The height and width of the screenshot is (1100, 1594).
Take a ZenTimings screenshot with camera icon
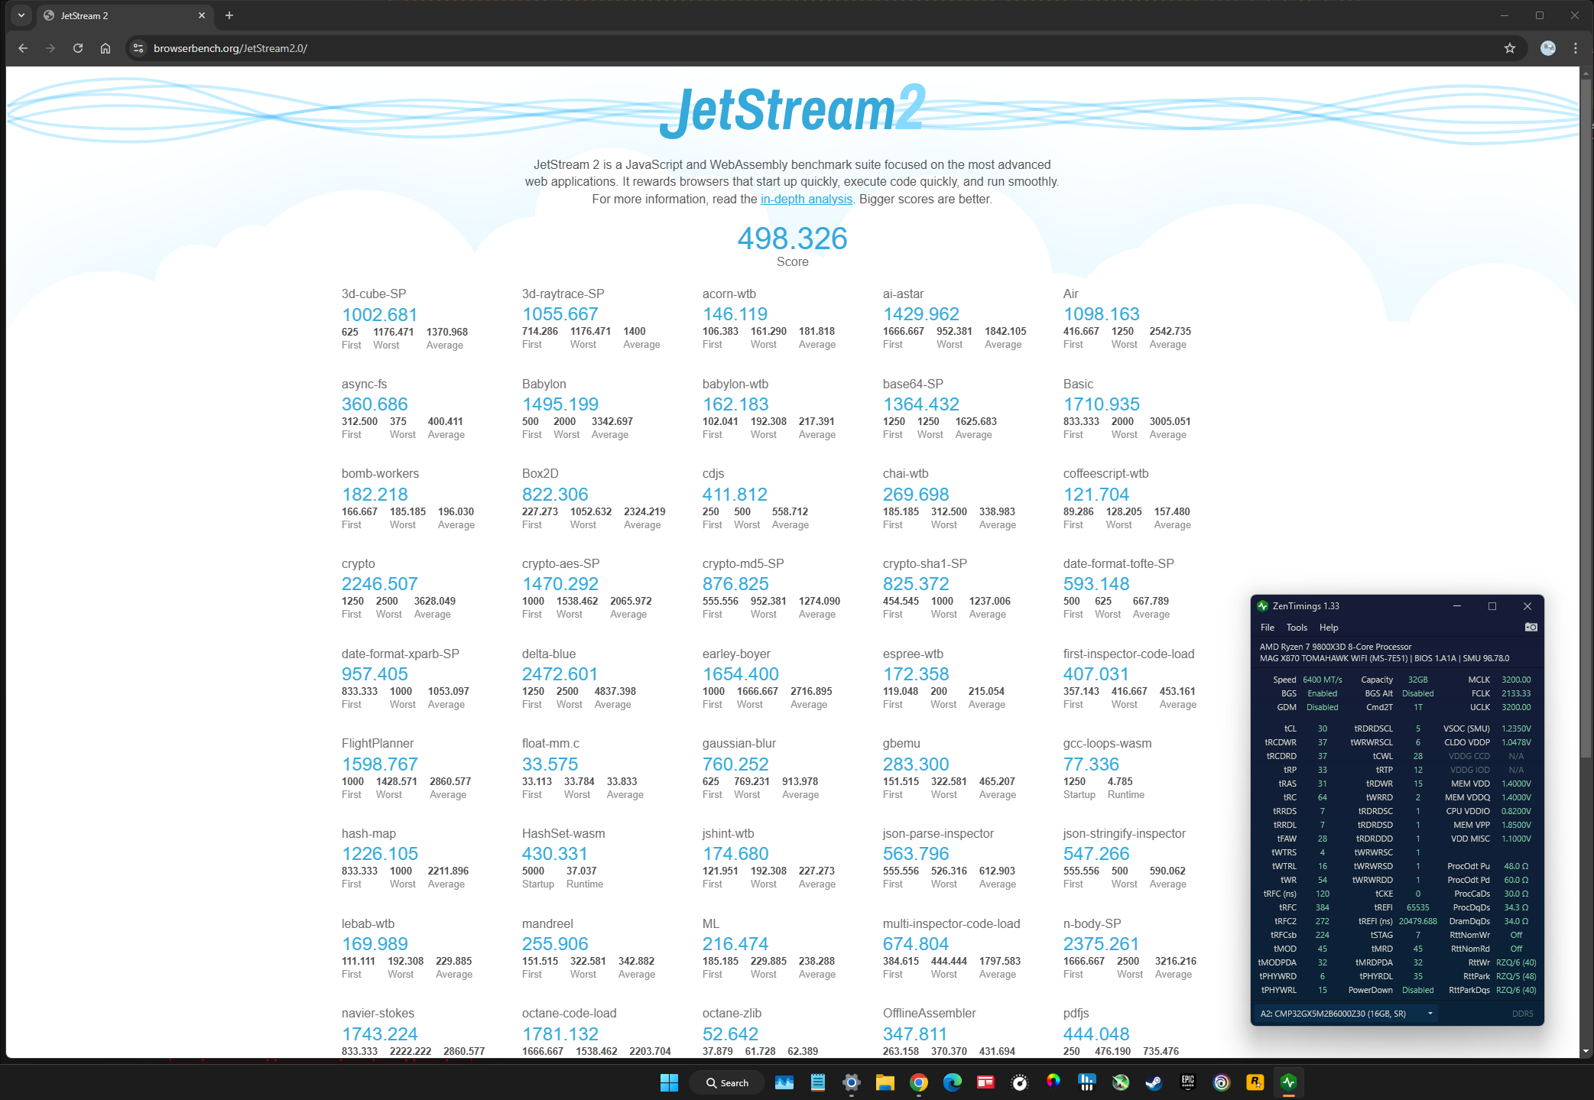coord(1531,627)
